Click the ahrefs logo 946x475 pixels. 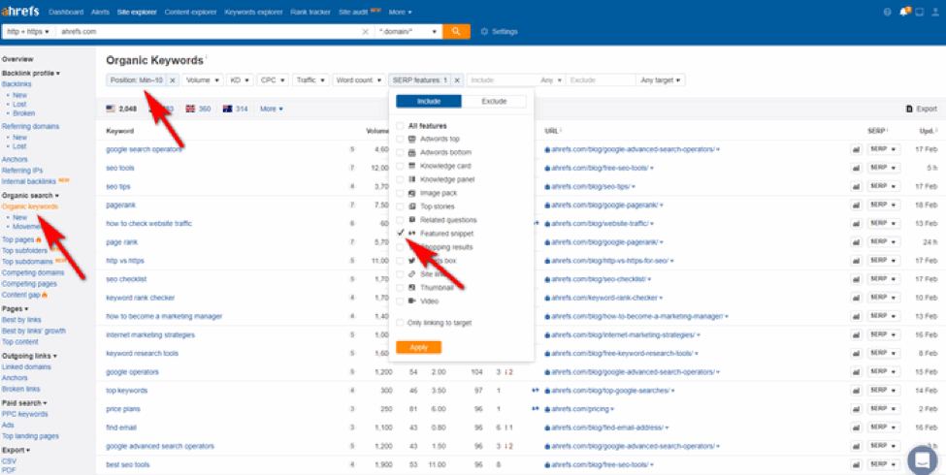coord(20,12)
